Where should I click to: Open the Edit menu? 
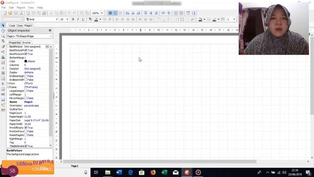click(x=11, y=8)
